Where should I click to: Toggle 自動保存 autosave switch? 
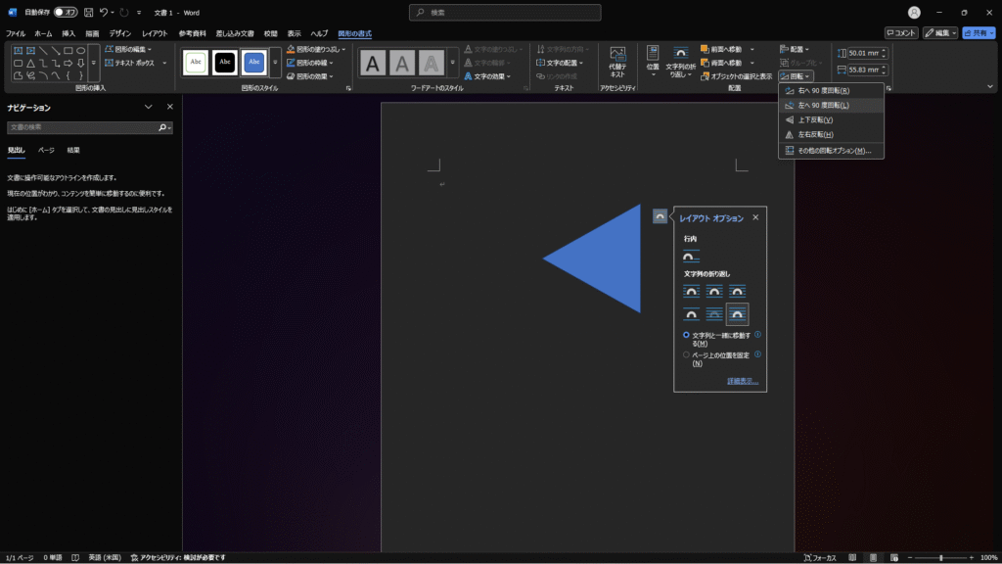coord(66,12)
